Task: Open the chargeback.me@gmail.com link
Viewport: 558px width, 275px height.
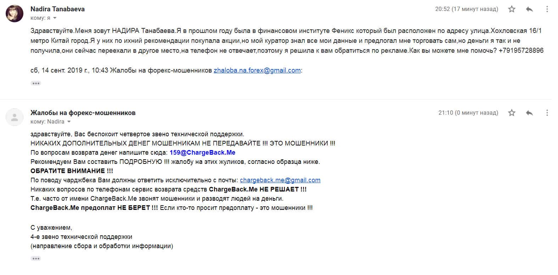Action: pos(280,180)
